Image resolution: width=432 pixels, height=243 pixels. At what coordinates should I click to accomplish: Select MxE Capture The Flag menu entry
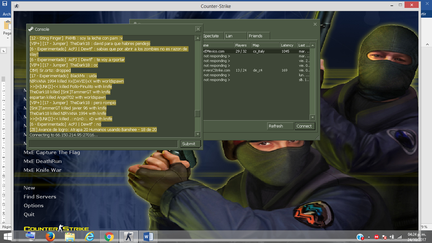(x=52, y=153)
